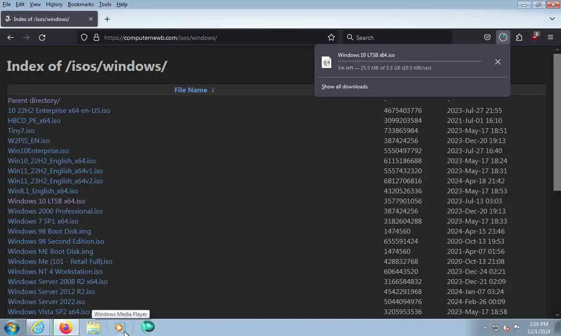The image size is (561, 336).
Task: Download Windows 98 Boot Disk.img
Action: coord(50,231)
